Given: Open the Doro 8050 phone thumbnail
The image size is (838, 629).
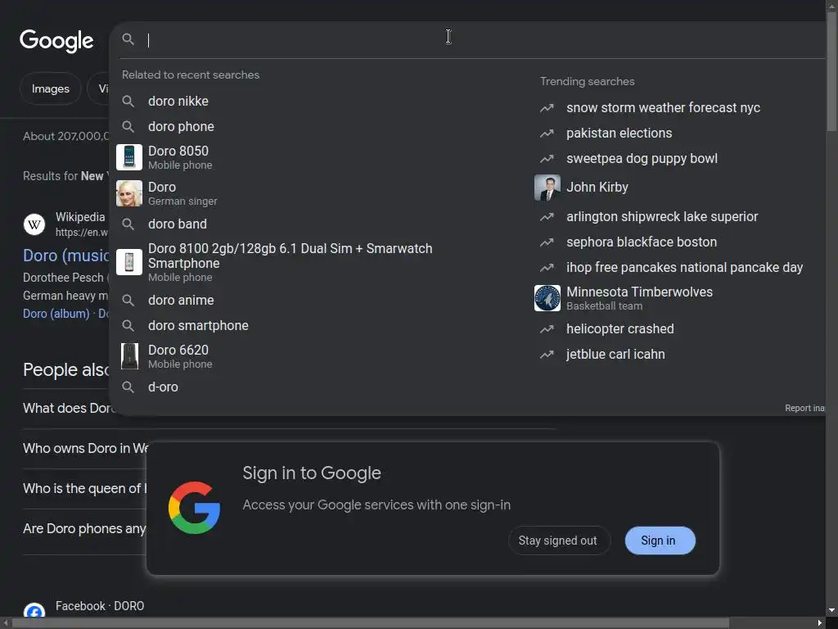Looking at the screenshot, I should pyautogui.click(x=128, y=157).
